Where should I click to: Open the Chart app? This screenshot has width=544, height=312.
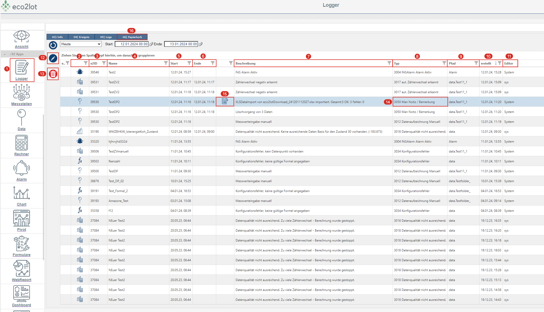tap(22, 193)
